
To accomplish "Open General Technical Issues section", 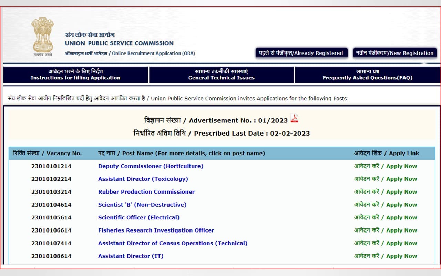I will coord(221,75).
